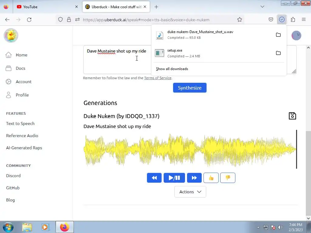311x233 pixels.
Task: Seek within the yellow audio waveform
Action: [x=190, y=150]
